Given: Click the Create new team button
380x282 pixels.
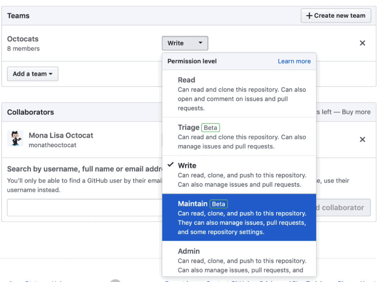Looking at the screenshot, I should [x=336, y=16].
